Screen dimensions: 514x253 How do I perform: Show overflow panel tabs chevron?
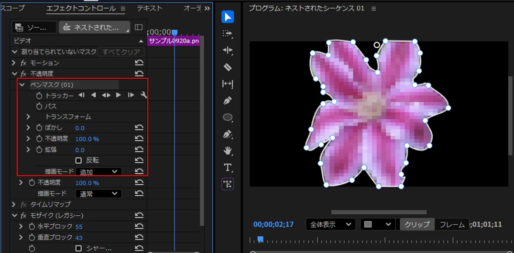pos(207,9)
